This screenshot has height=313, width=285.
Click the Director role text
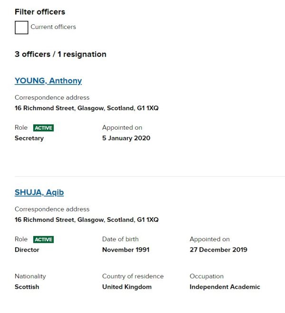tap(27, 250)
